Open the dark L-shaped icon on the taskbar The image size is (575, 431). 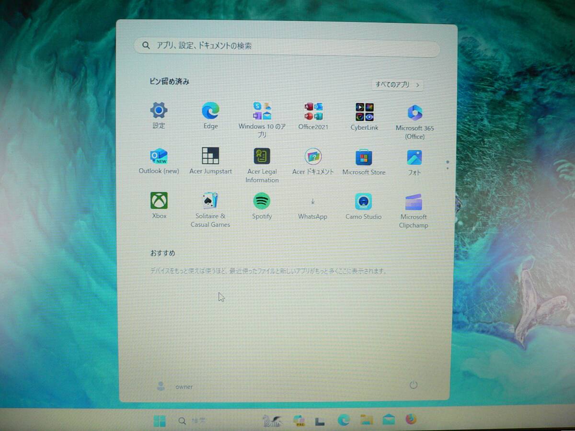[321, 421]
